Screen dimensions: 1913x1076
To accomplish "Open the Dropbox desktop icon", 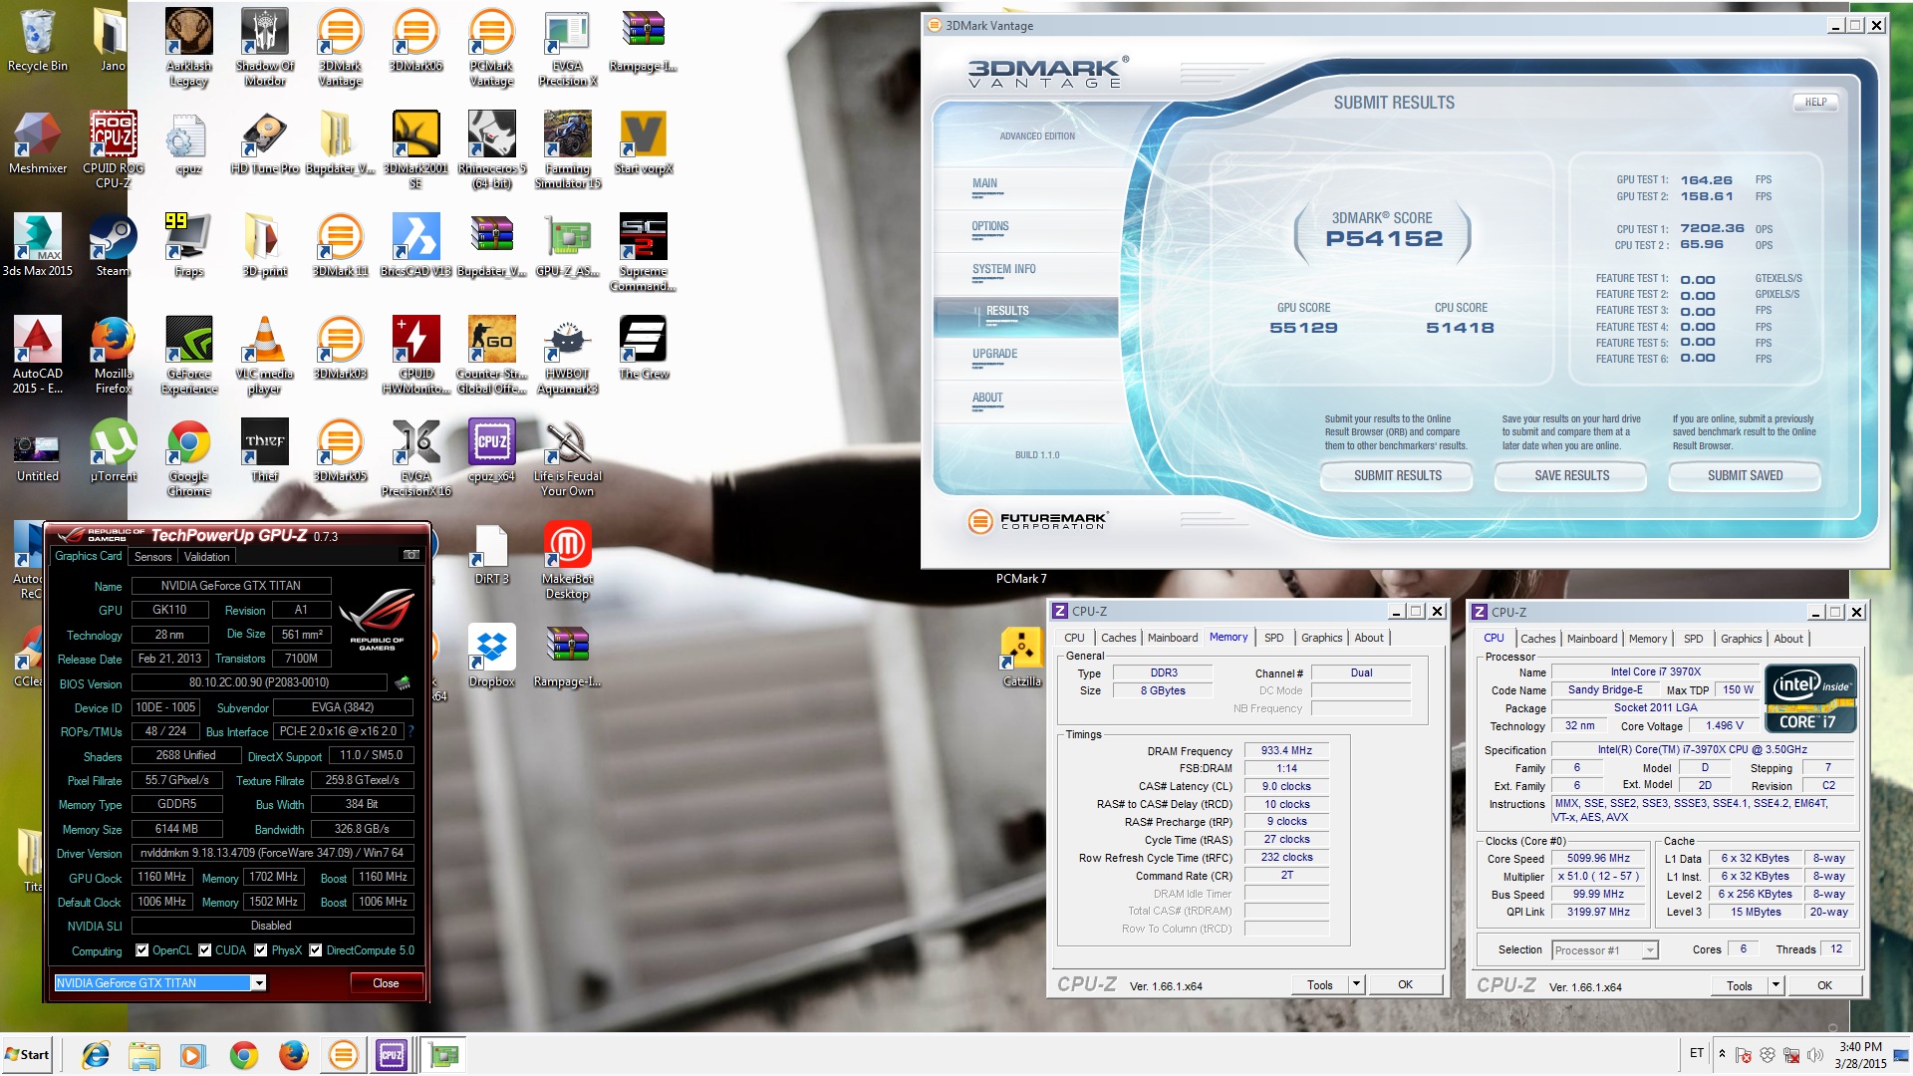I will click(491, 656).
